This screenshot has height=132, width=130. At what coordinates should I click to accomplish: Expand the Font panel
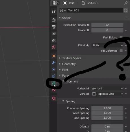pyautogui.click(x=60, y=70)
